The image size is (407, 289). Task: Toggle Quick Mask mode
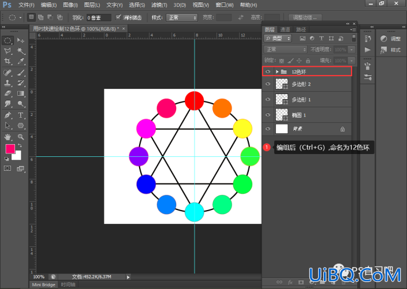pyautogui.click(x=8, y=168)
